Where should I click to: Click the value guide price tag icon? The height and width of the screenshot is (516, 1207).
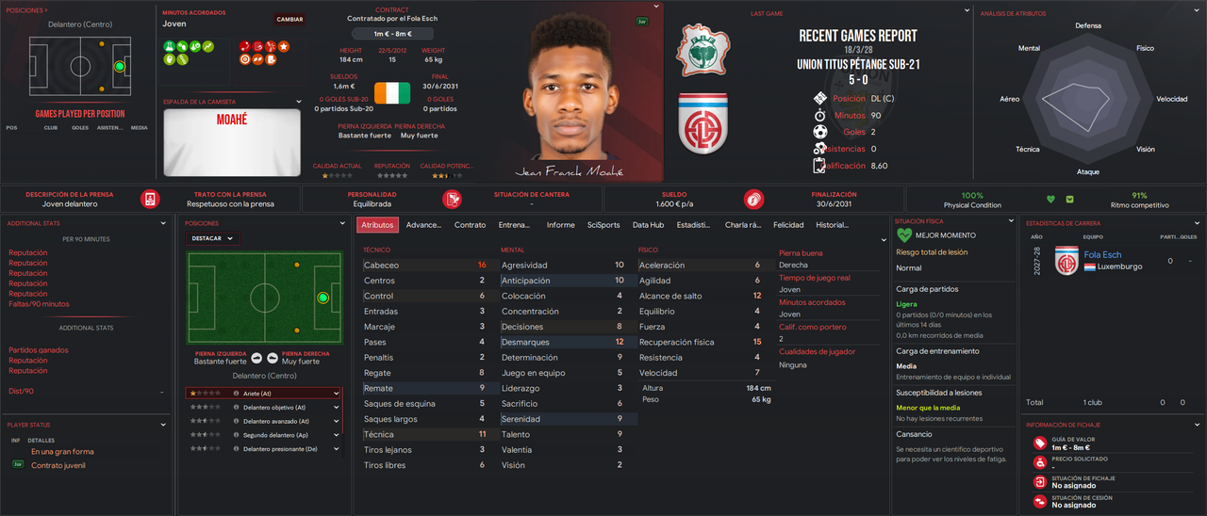(x=1039, y=443)
